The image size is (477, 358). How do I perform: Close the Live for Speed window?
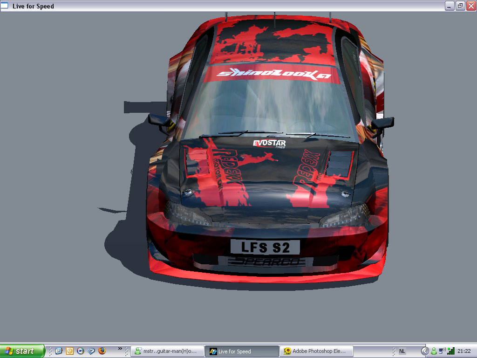471,6
